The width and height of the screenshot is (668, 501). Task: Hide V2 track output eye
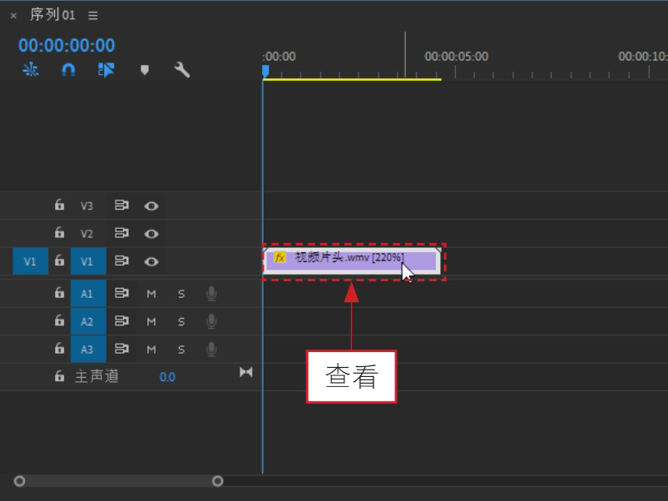(x=151, y=234)
